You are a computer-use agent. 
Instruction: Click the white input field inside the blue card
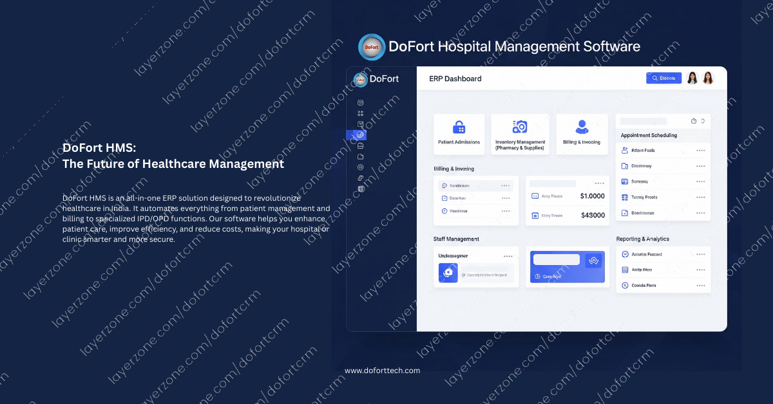(557, 260)
